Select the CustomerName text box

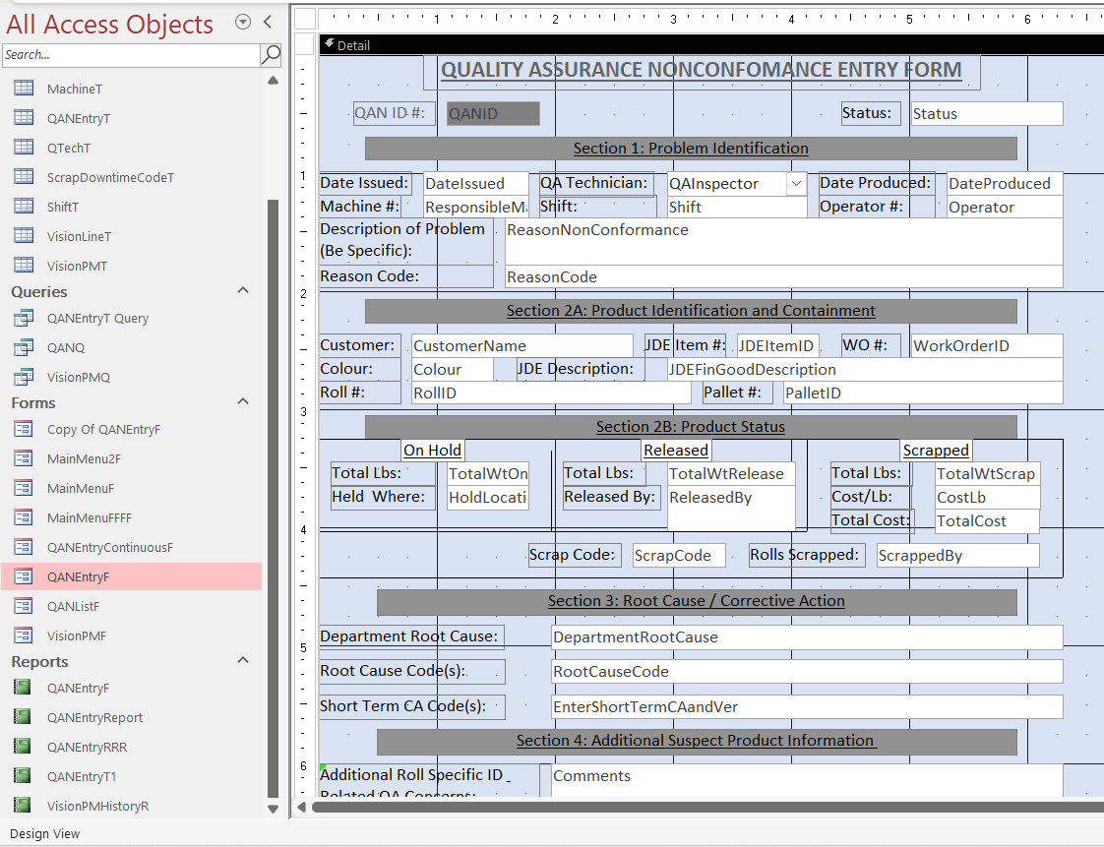coord(521,345)
